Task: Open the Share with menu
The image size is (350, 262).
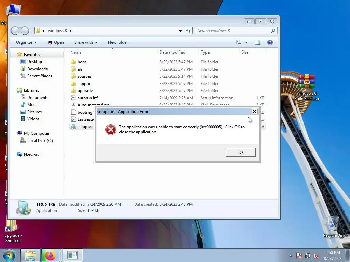Action: pos(86,42)
